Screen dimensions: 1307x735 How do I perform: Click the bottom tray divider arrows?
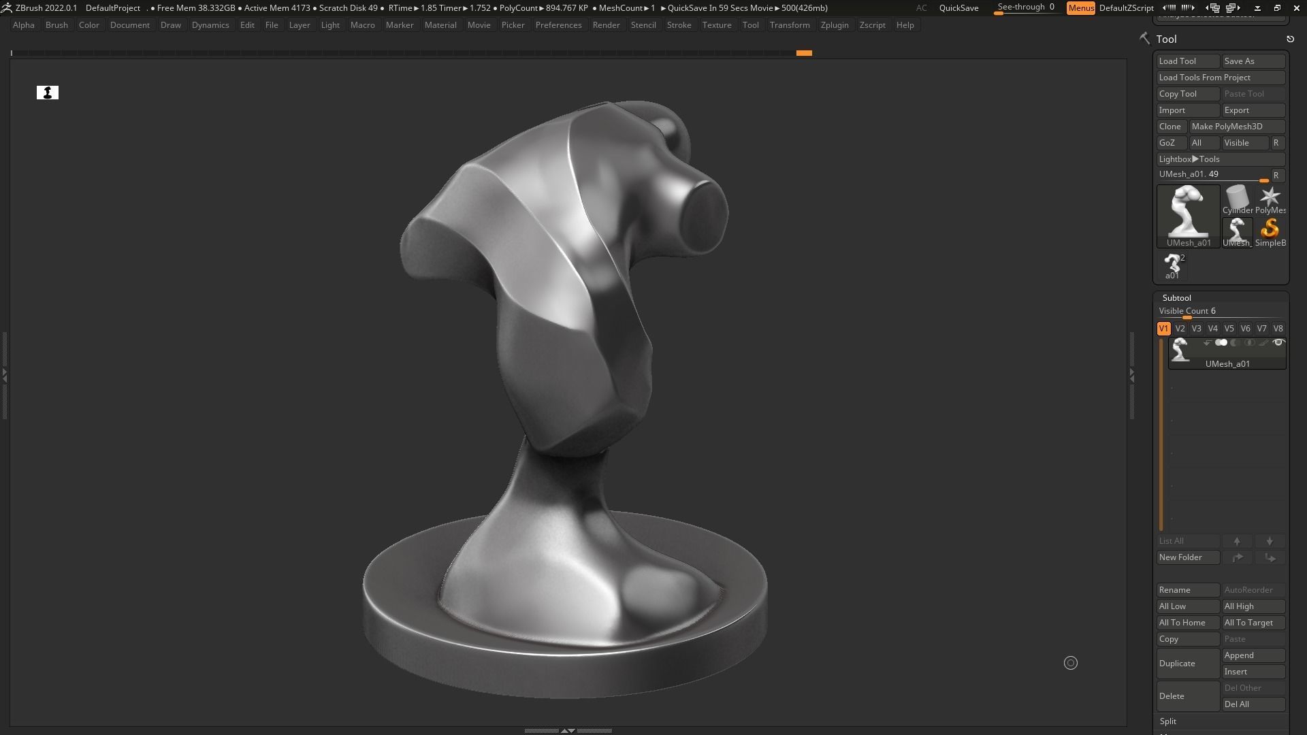pyautogui.click(x=568, y=730)
